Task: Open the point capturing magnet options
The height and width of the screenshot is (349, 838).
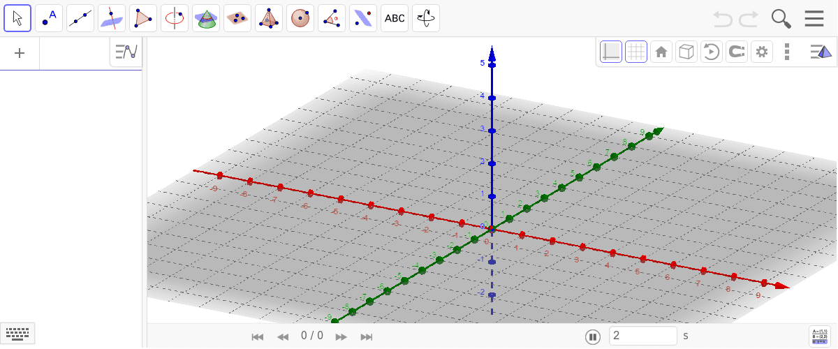Action: (x=737, y=52)
